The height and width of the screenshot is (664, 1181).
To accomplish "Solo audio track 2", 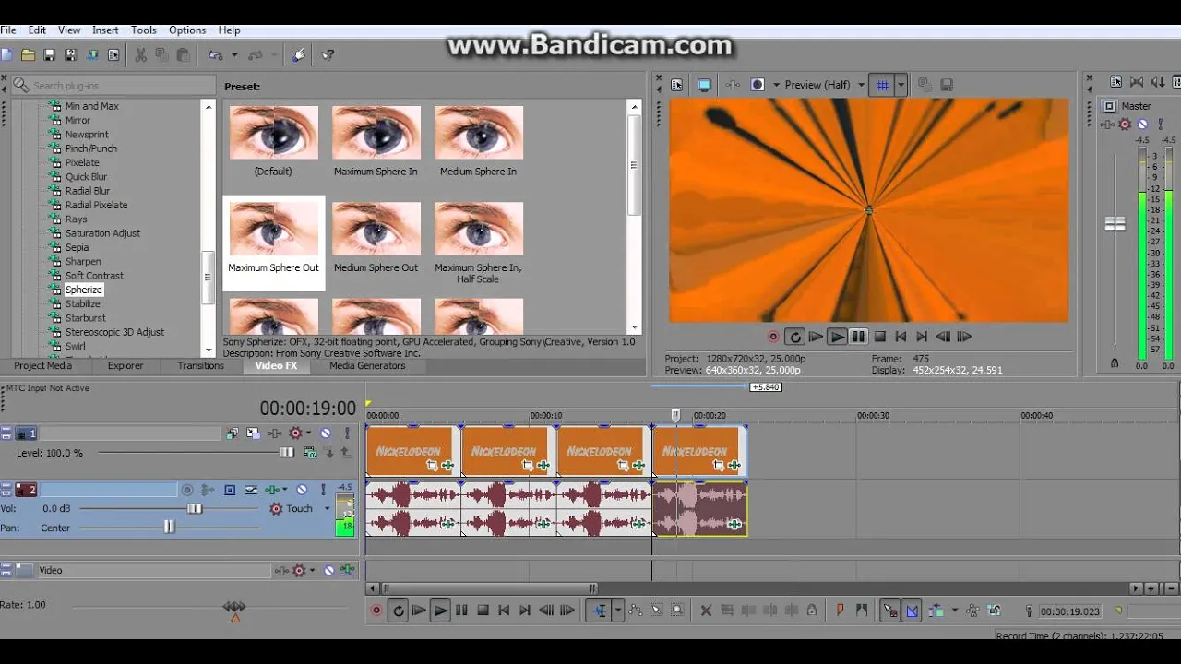I will (323, 490).
